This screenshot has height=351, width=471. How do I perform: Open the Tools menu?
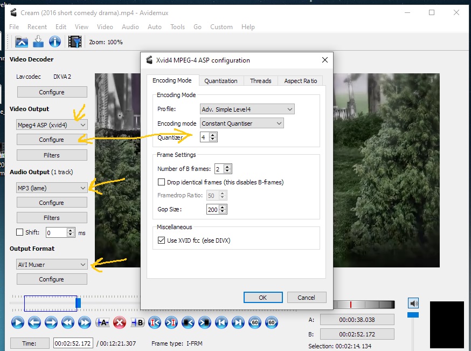click(177, 27)
